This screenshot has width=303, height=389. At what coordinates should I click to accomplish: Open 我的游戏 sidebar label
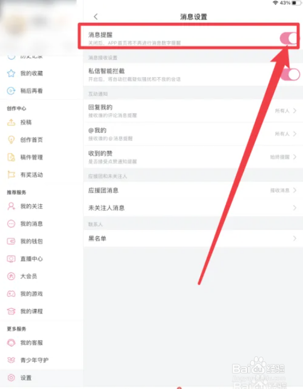32,294
